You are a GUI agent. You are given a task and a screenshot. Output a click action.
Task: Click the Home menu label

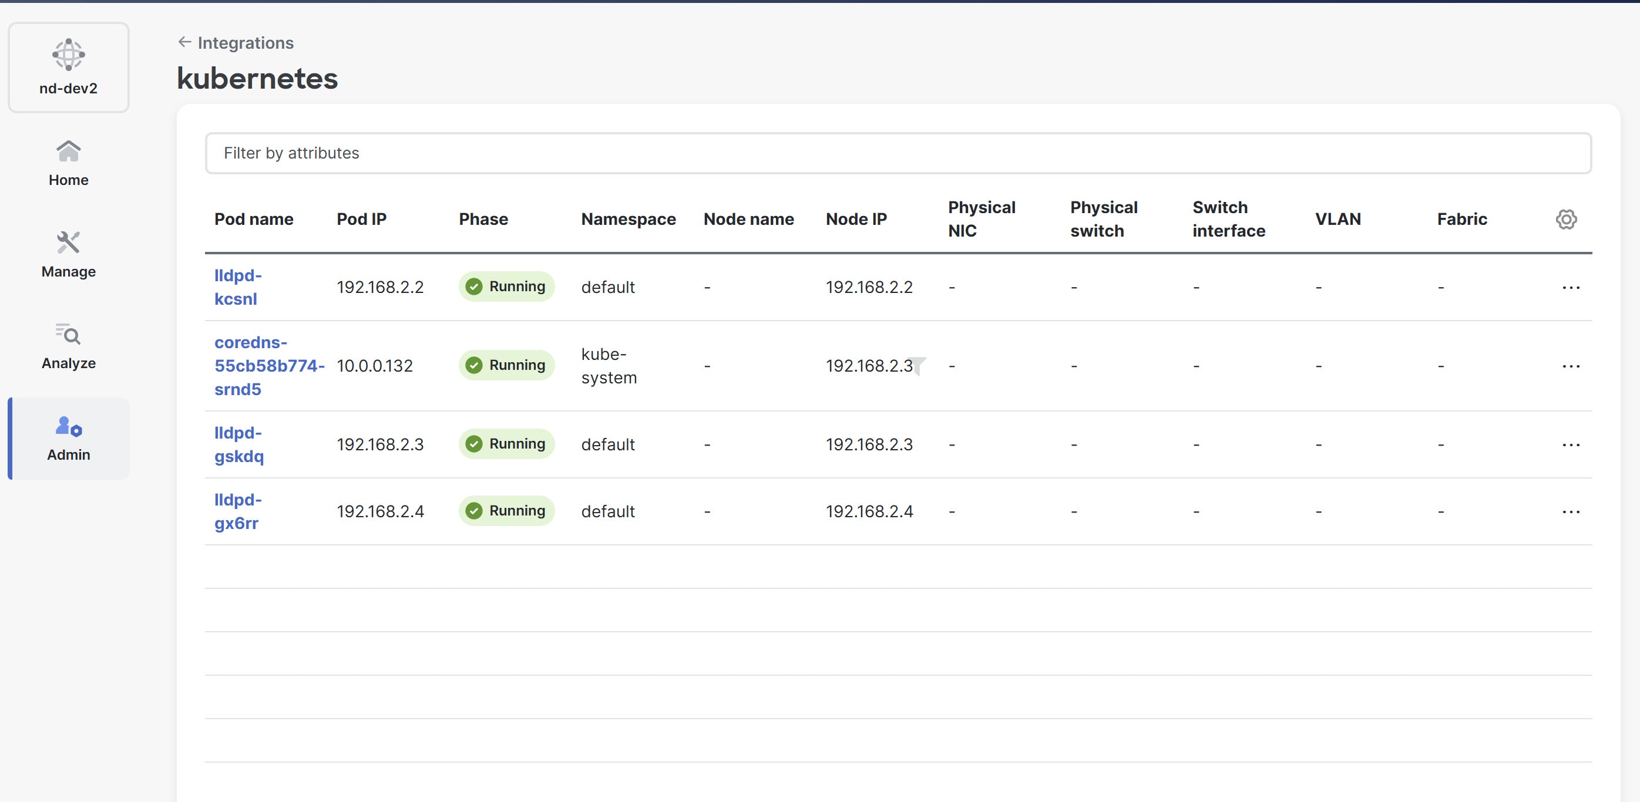pyautogui.click(x=68, y=180)
